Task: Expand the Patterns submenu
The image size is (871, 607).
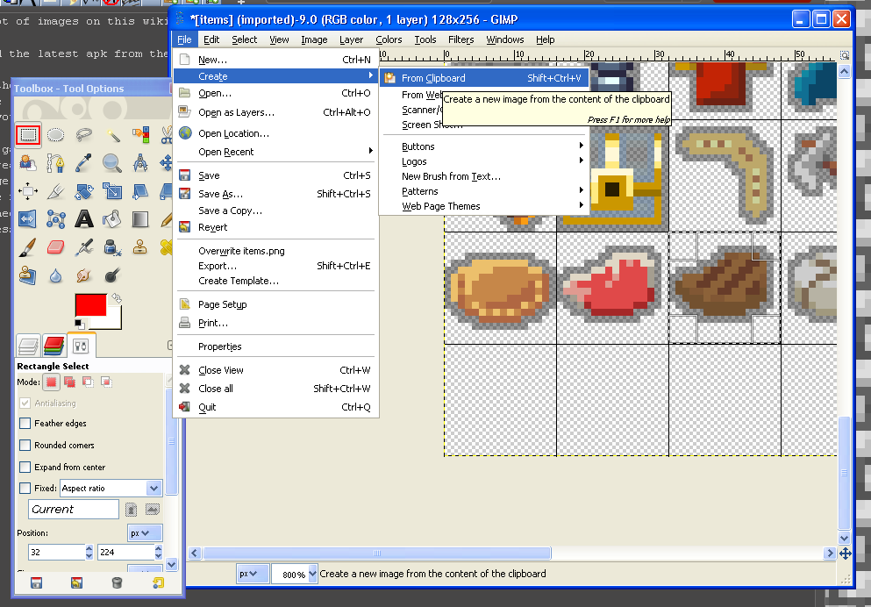Action: tap(482, 191)
